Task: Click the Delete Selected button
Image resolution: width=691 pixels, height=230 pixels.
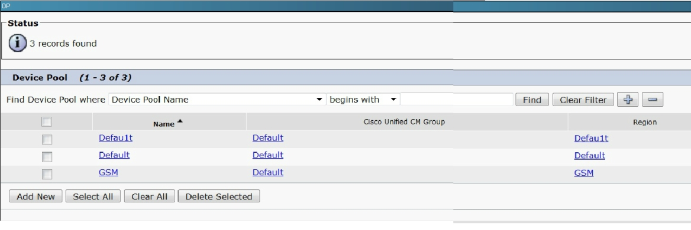Action: click(218, 196)
